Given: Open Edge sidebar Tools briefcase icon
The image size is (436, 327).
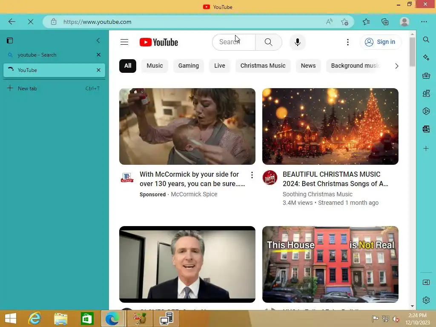Looking at the screenshot, I should 426,76.
